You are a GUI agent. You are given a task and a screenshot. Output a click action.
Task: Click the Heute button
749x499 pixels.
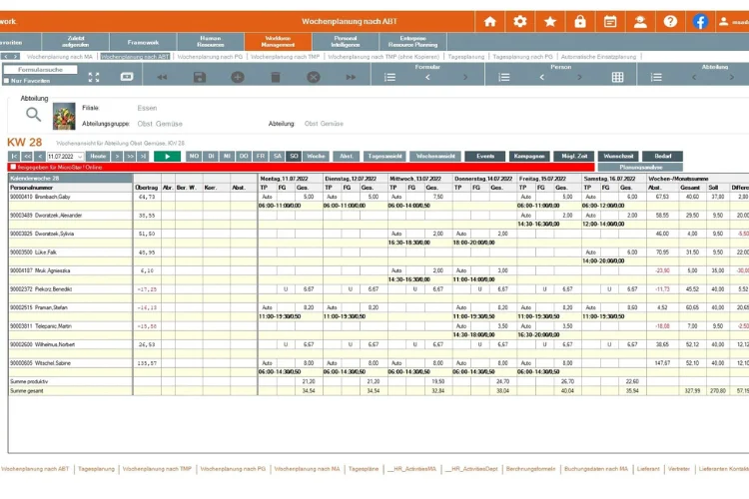(98, 156)
